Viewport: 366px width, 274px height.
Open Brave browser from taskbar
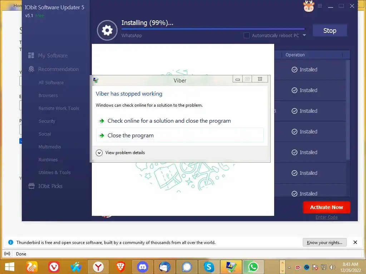[120, 267]
